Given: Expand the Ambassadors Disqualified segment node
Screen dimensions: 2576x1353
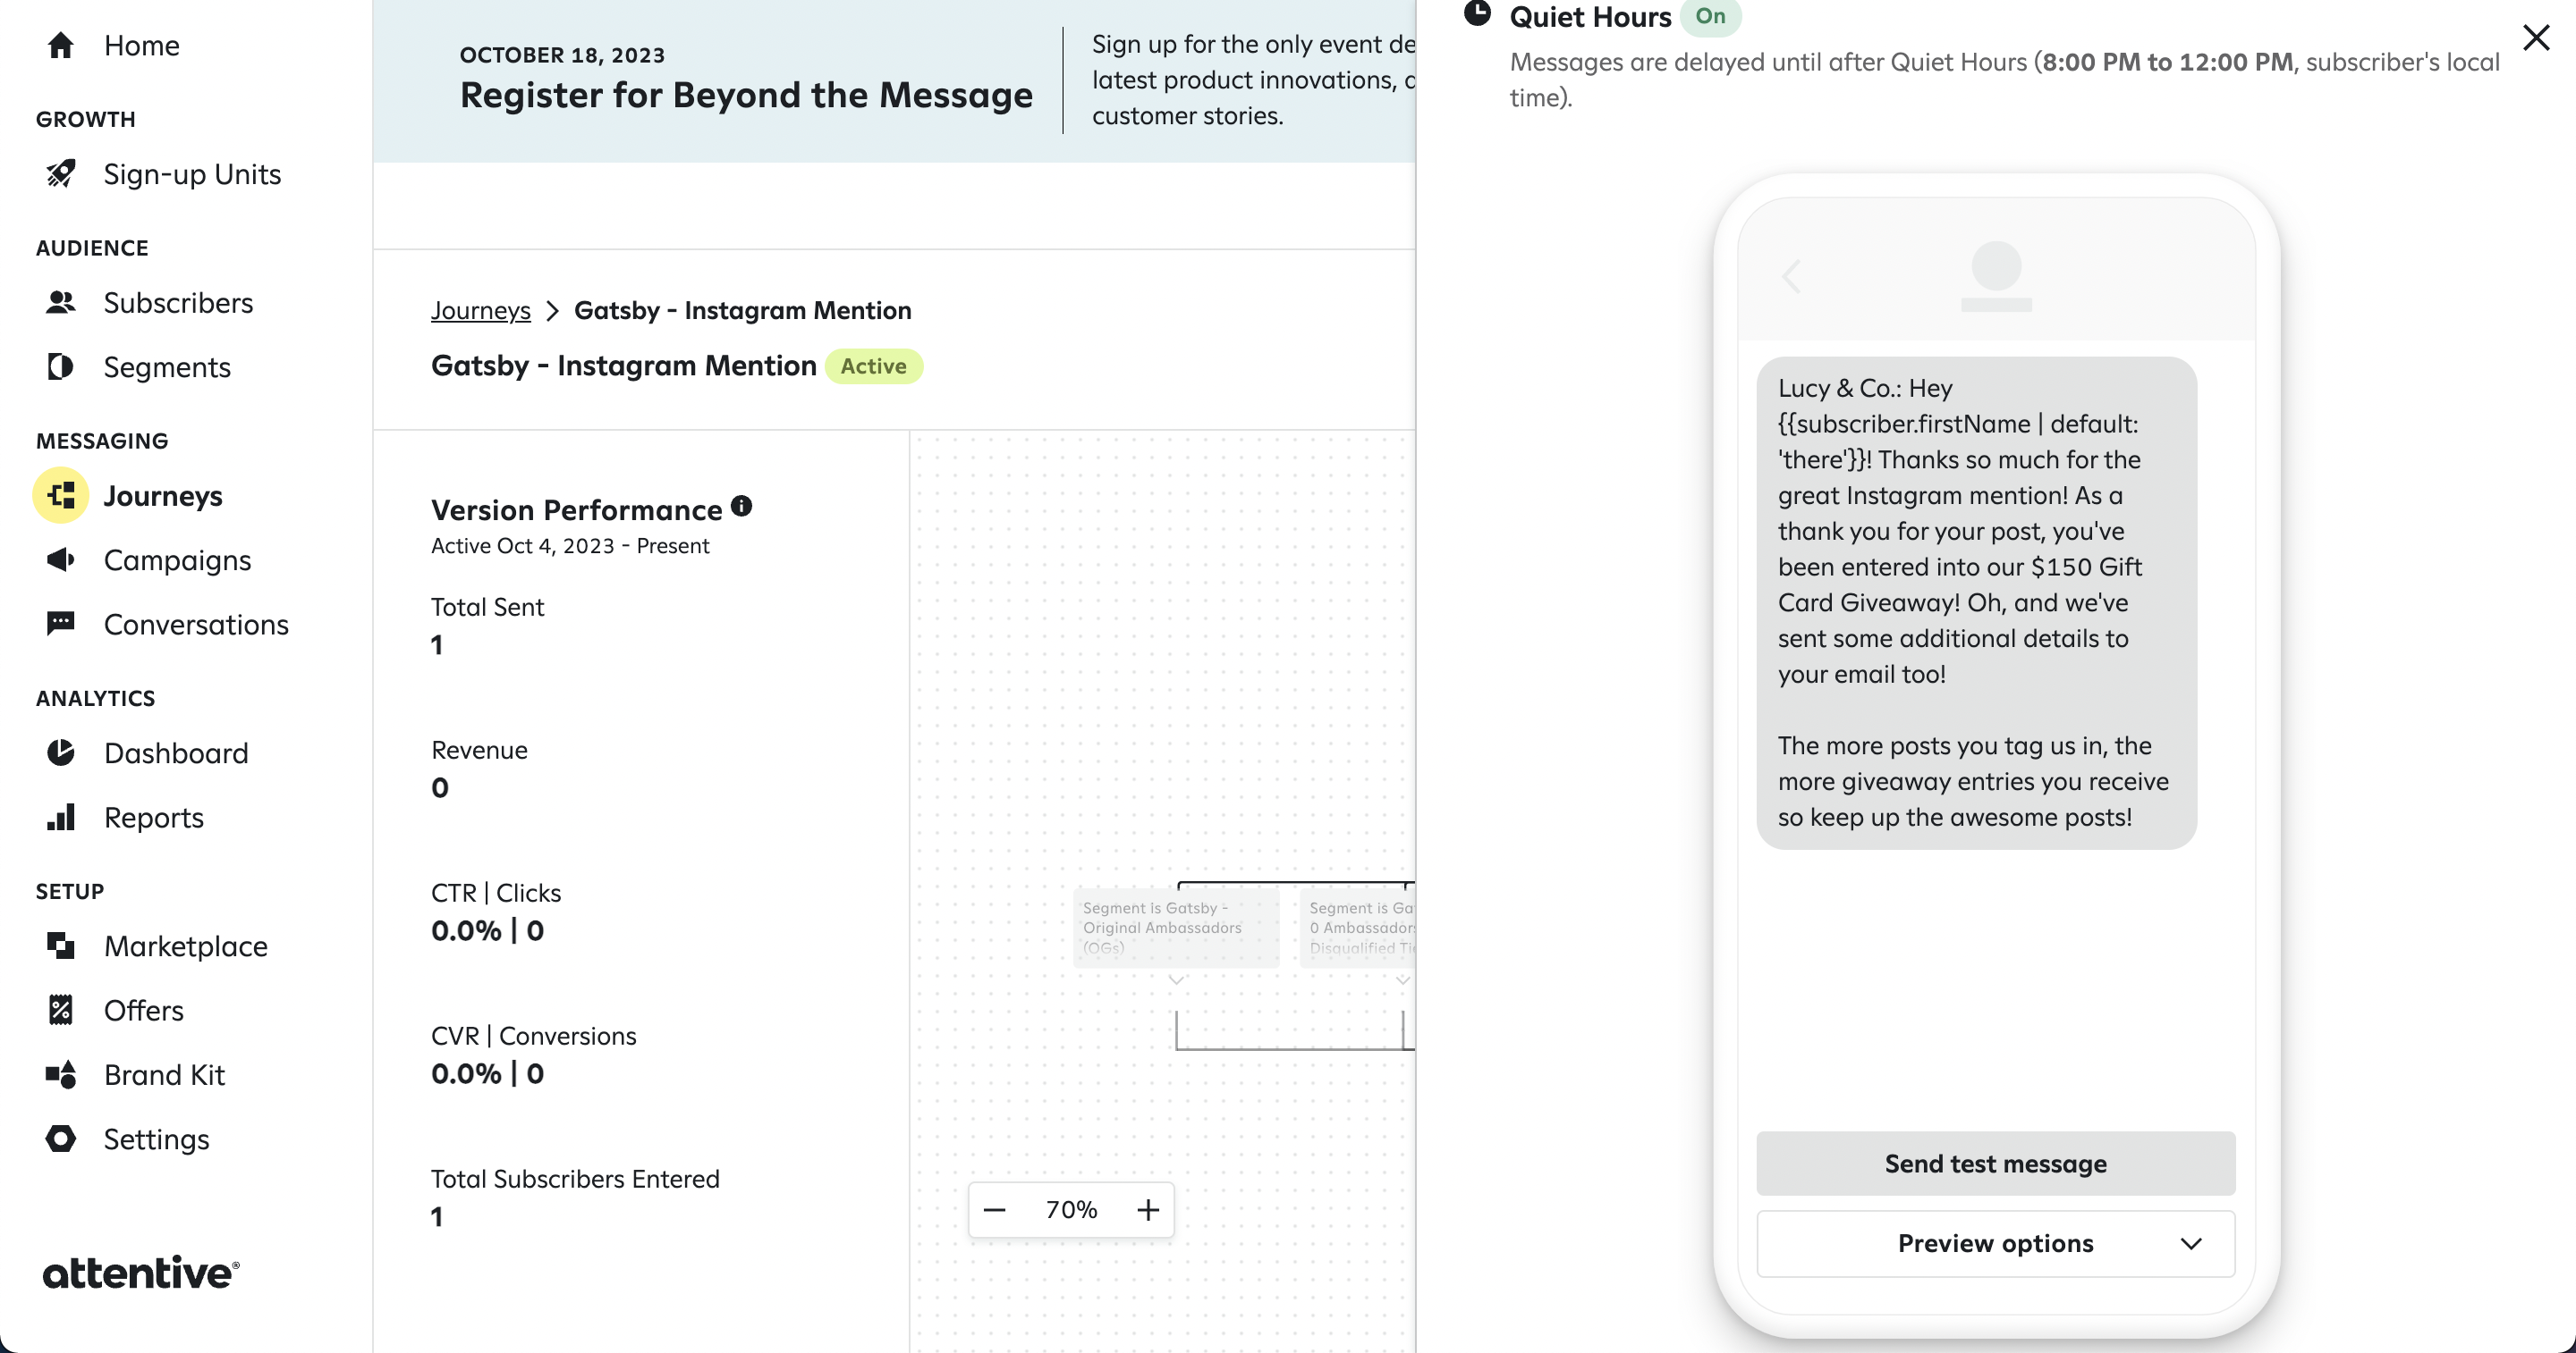Looking at the screenshot, I should pyautogui.click(x=1401, y=980).
